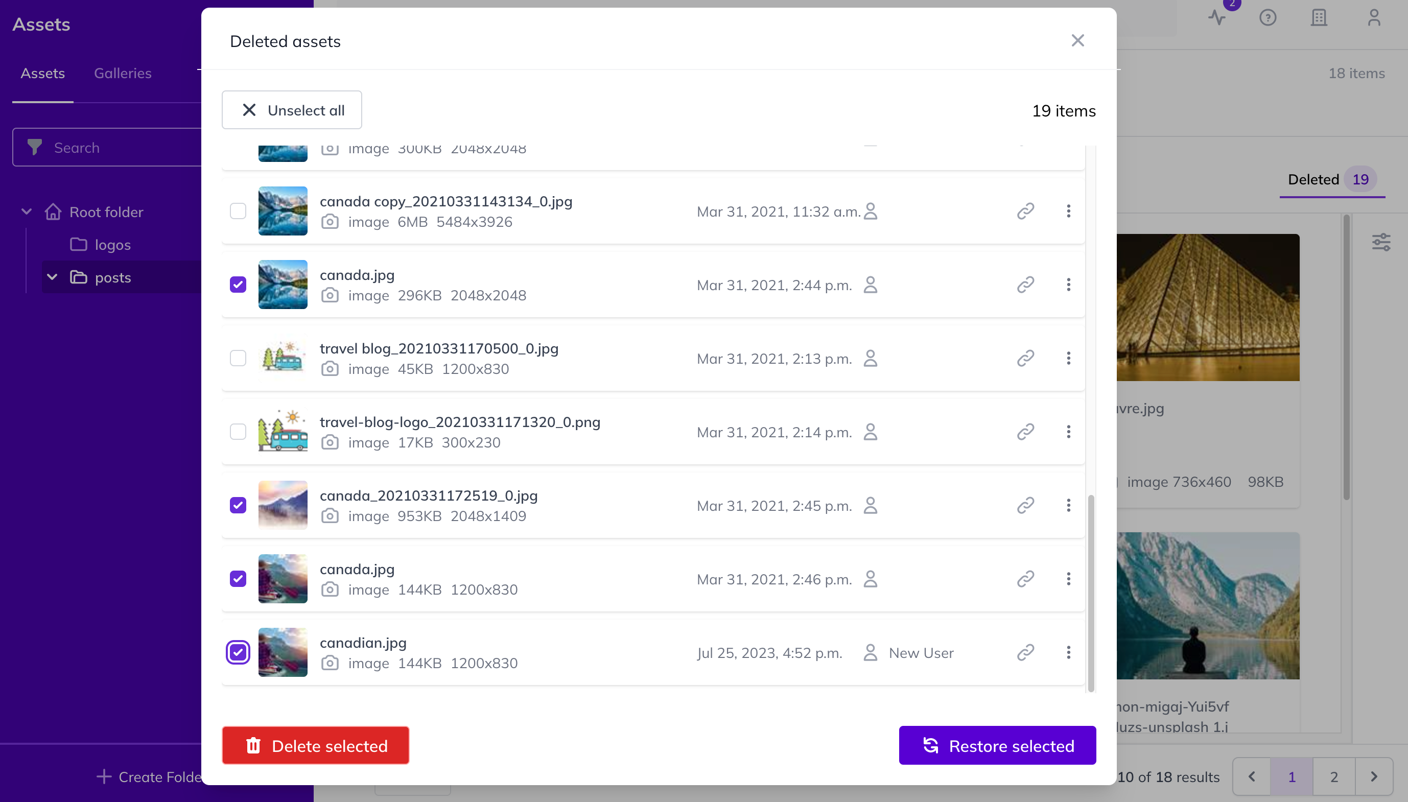Uncheck canada.jpg 144KB checkbox
This screenshot has height=802, width=1408.
point(238,579)
